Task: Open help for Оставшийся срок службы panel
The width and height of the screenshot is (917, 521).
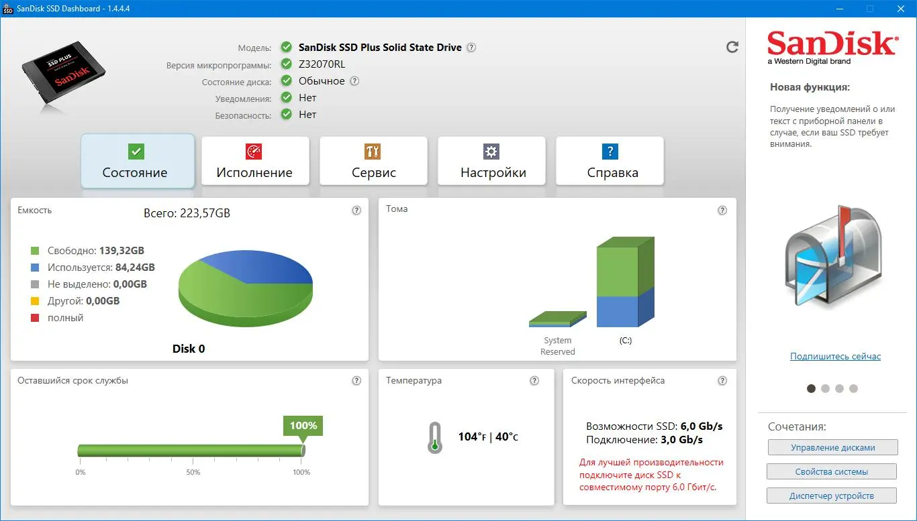Action: [356, 381]
